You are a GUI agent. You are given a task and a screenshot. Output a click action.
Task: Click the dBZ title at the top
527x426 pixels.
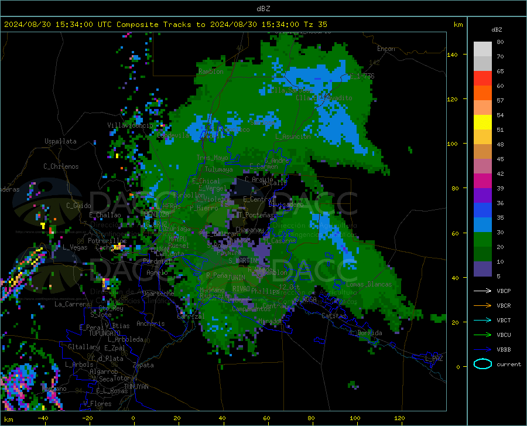coord(263,9)
